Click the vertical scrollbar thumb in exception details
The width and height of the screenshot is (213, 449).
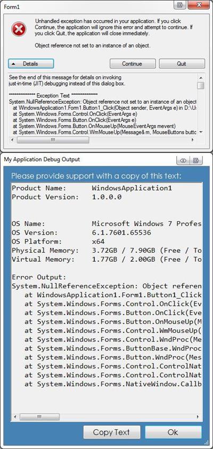click(201, 85)
